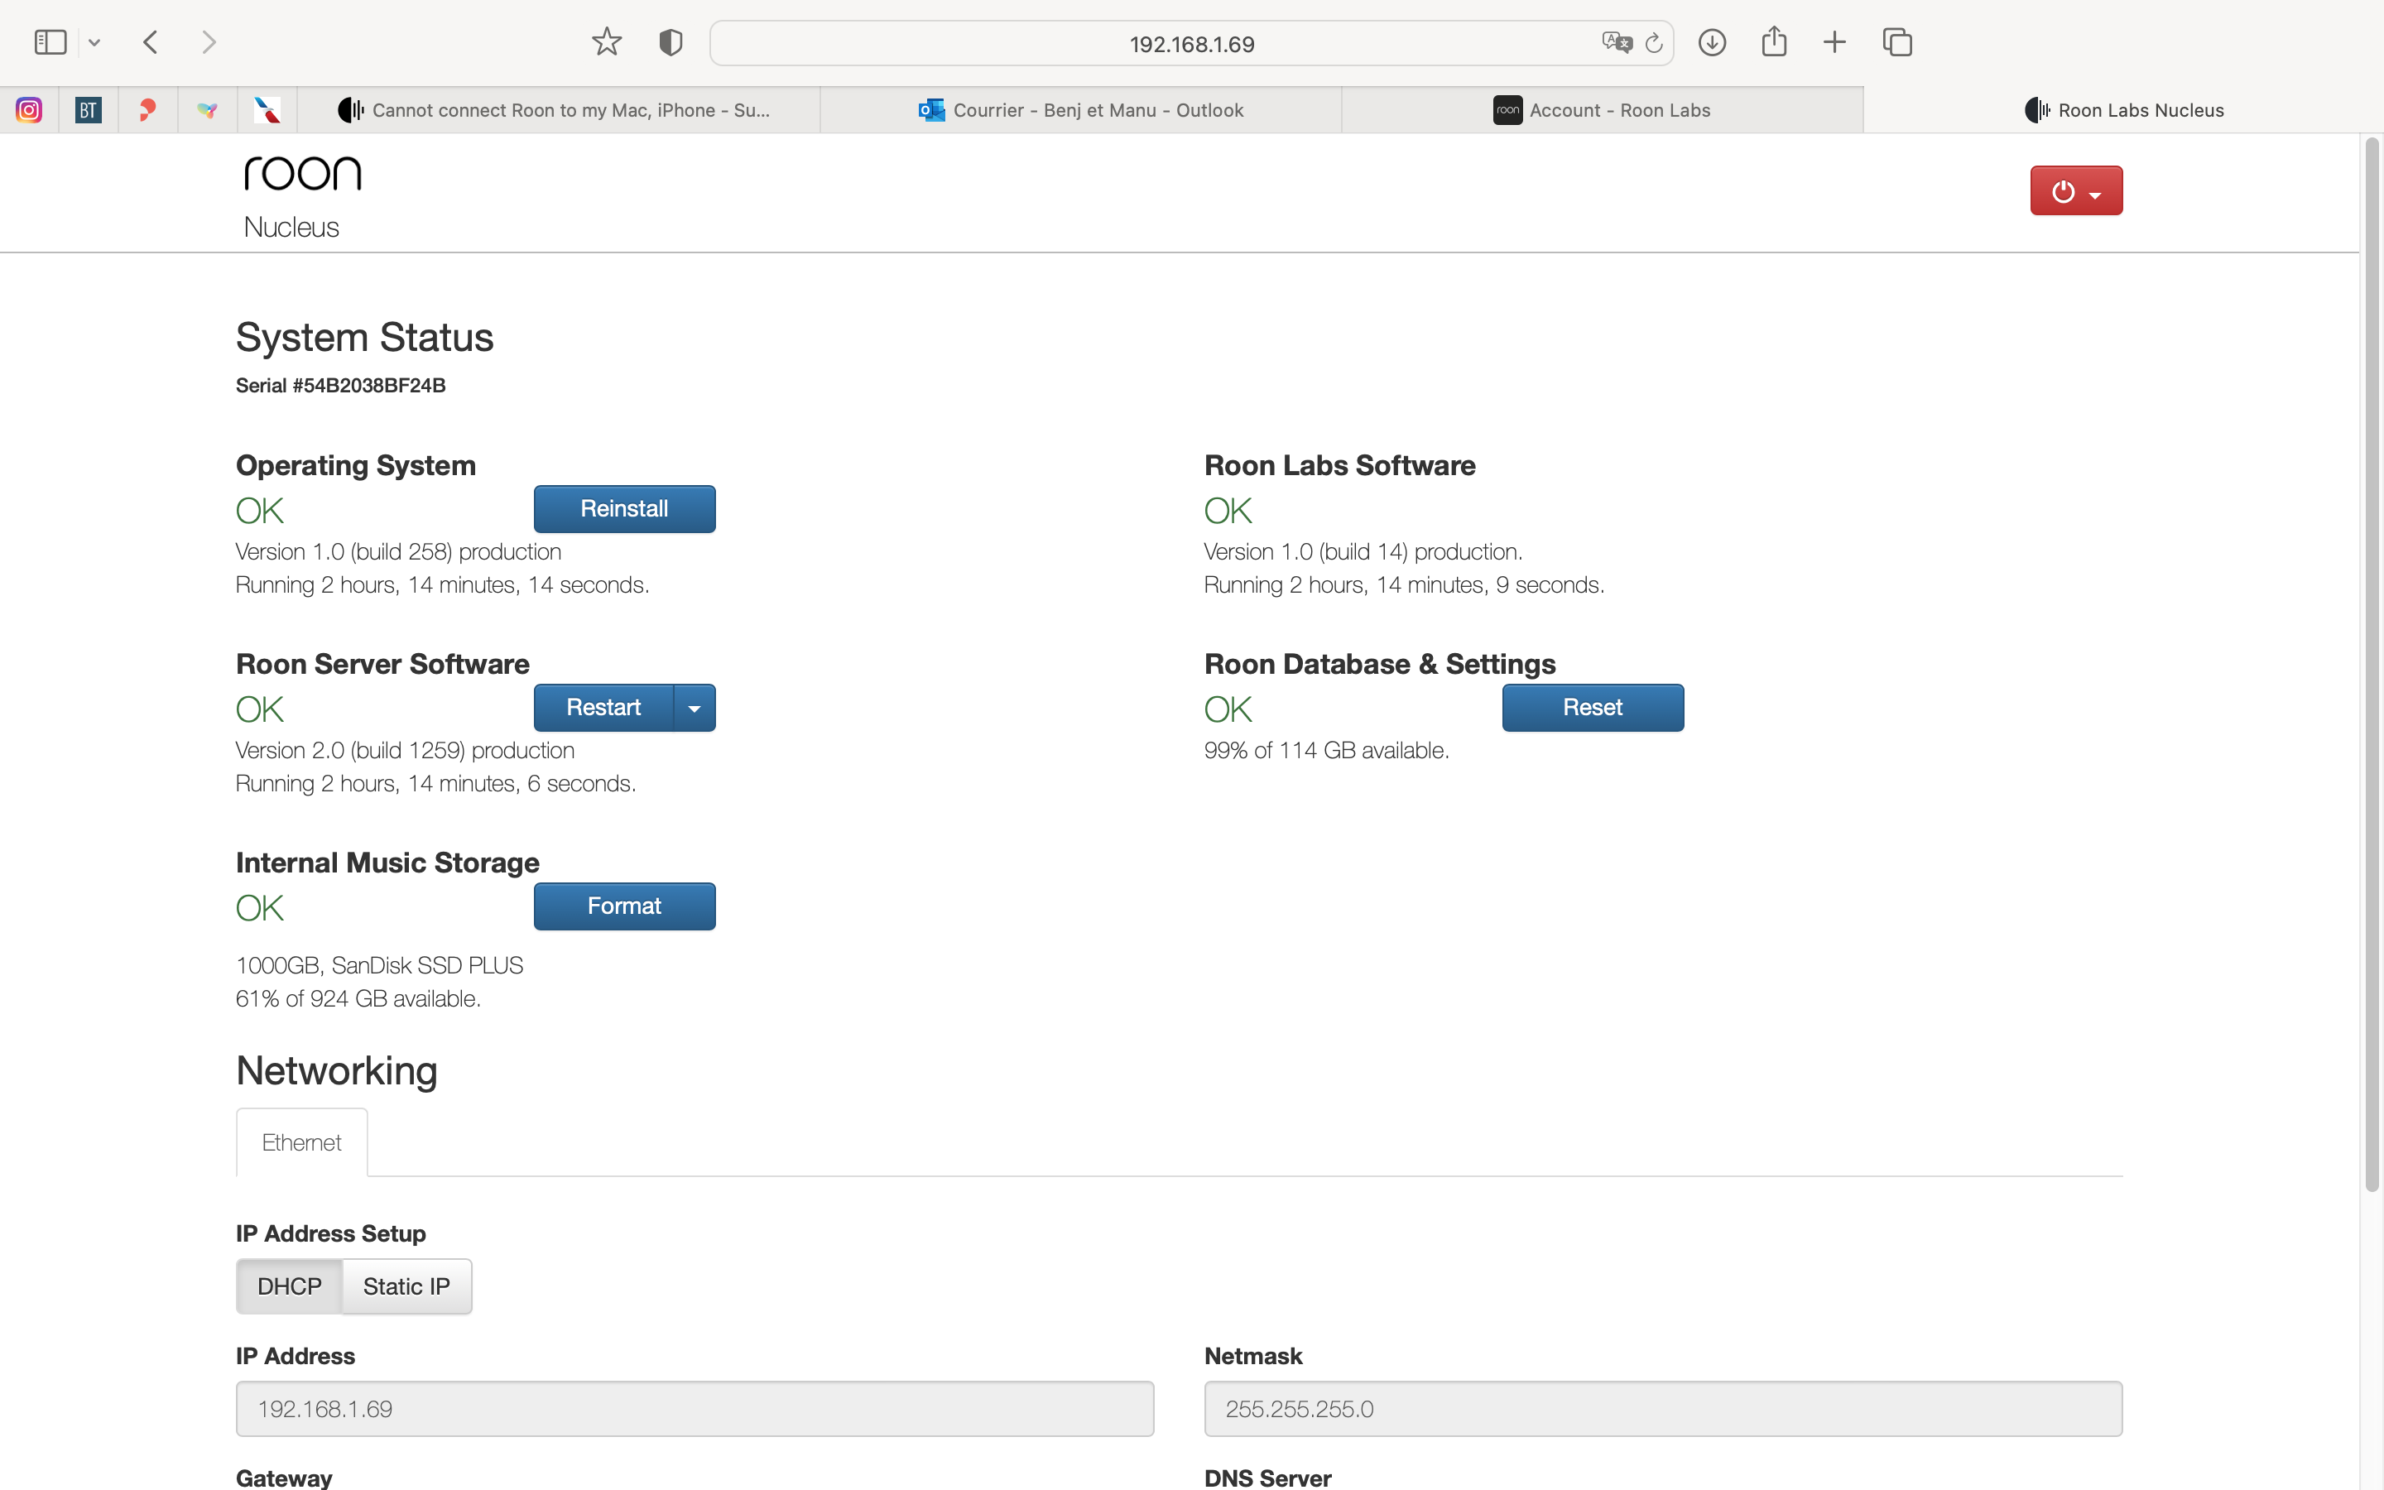Toggle the Safari sidebar
2384x1490 pixels.
(50, 42)
